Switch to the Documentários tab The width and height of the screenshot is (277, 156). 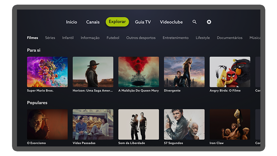point(230,38)
